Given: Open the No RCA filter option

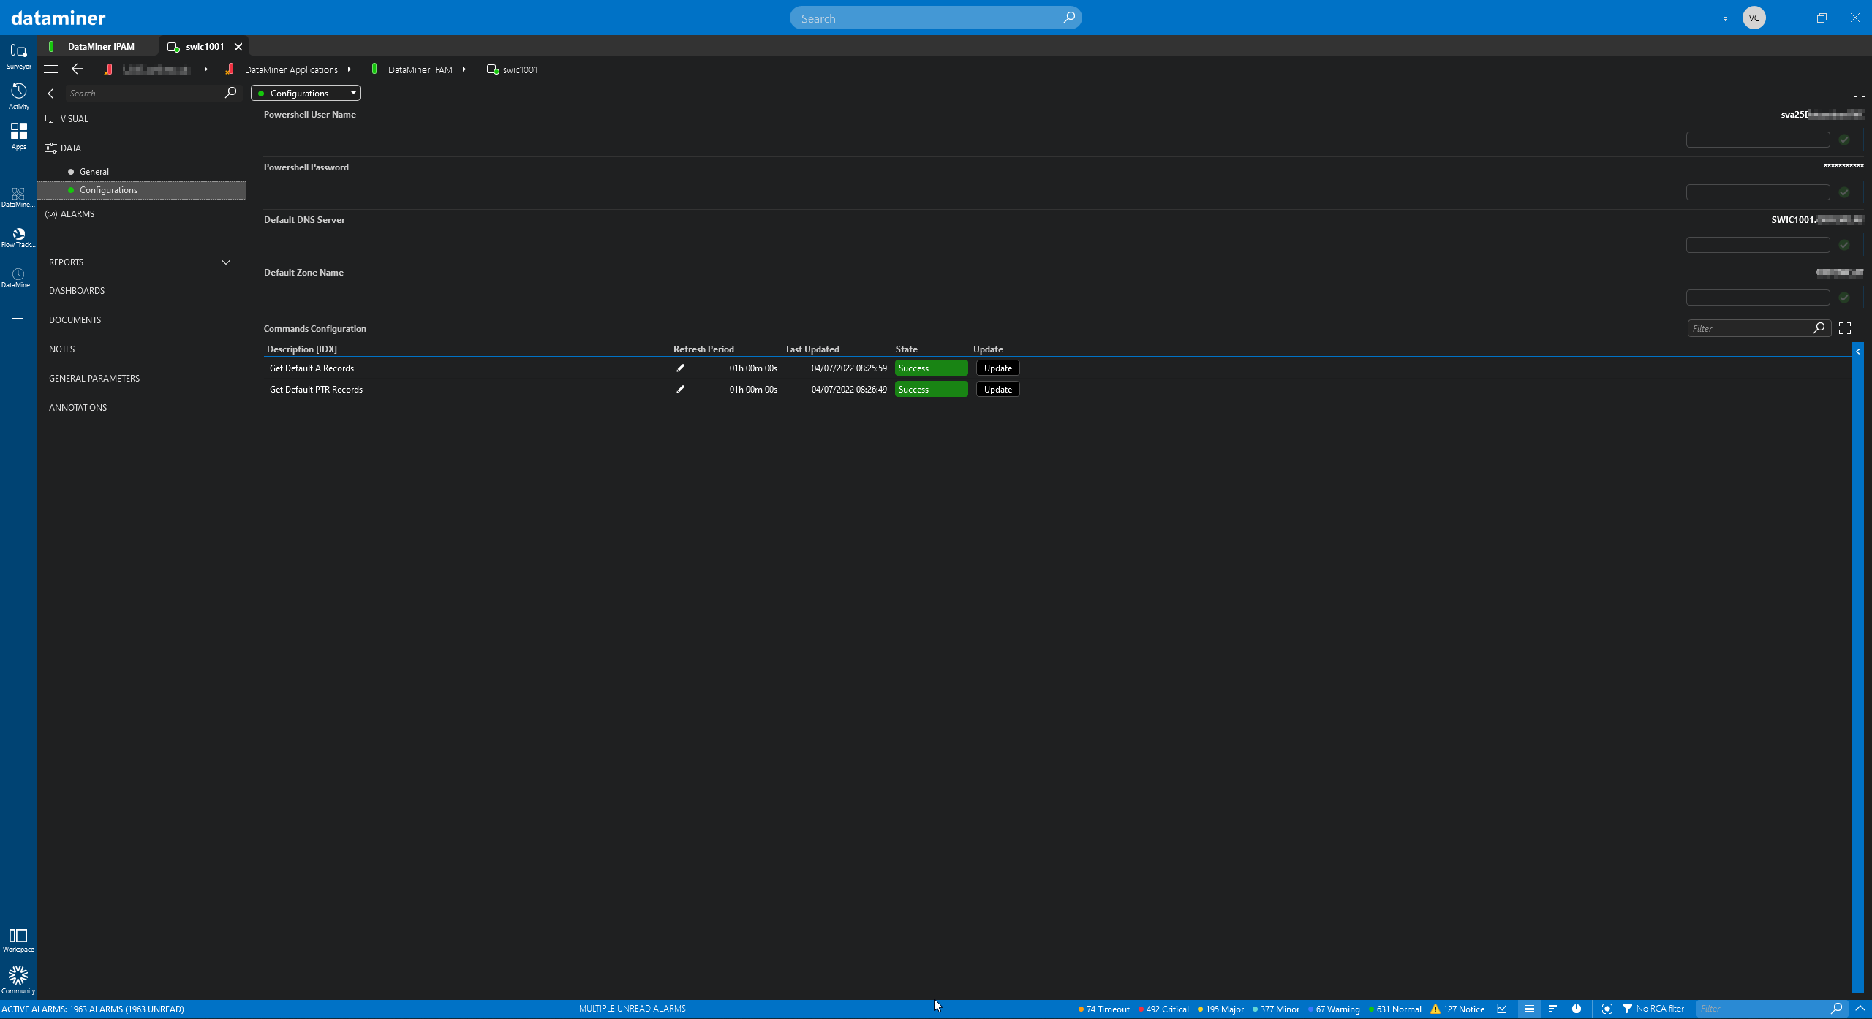Looking at the screenshot, I should pyautogui.click(x=1653, y=1009).
